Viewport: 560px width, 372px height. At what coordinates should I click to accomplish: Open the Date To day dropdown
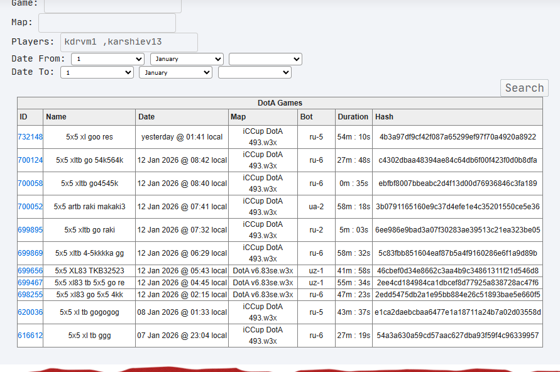tap(97, 72)
